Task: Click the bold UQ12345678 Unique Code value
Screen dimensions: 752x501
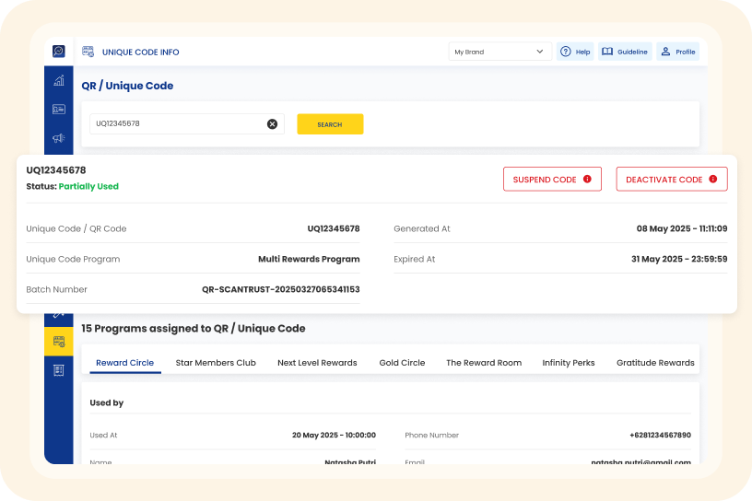Action: (x=334, y=228)
